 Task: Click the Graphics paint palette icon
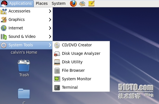(4, 19)
